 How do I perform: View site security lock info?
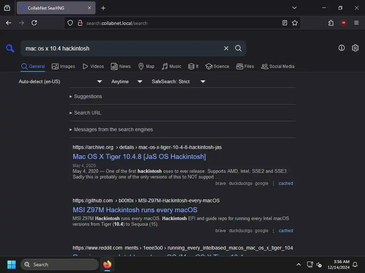coord(80,23)
